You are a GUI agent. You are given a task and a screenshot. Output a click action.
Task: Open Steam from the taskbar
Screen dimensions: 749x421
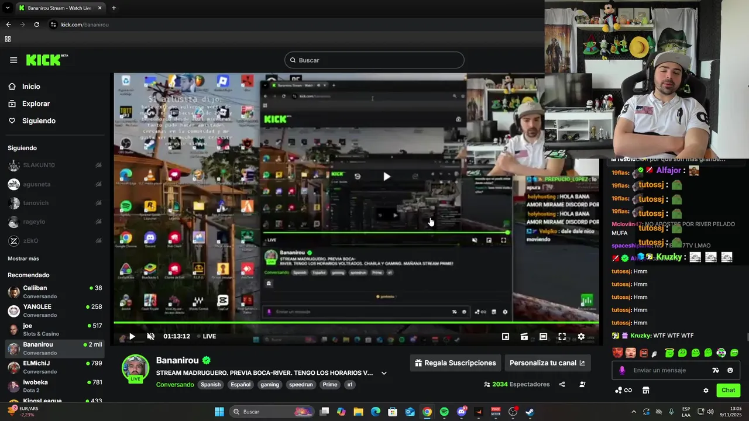tap(530, 412)
